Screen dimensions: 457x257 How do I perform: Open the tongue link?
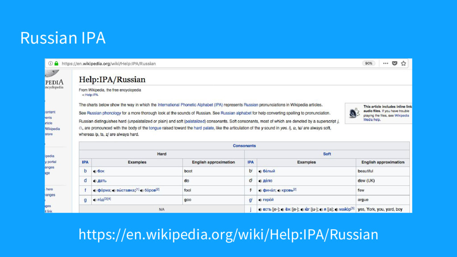click(x=155, y=128)
